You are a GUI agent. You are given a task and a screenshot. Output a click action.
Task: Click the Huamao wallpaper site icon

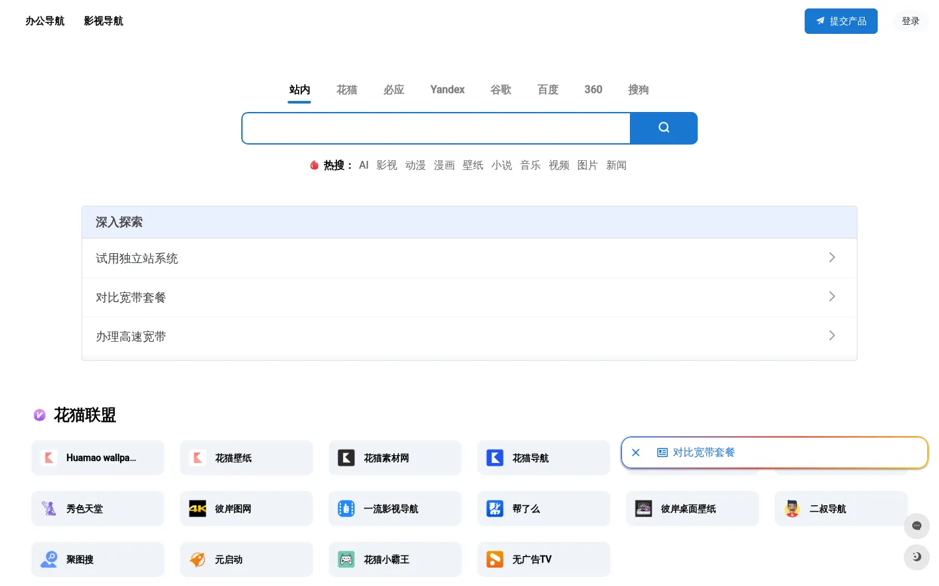(49, 458)
